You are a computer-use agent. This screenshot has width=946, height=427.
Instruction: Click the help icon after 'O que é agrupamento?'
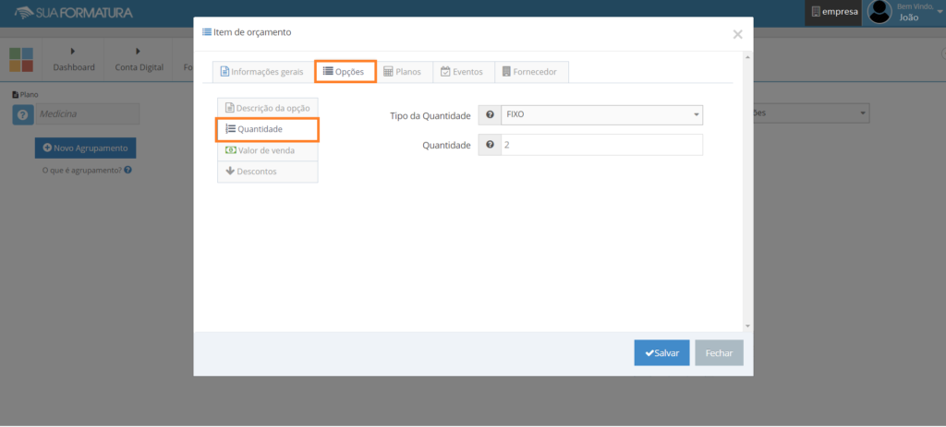127,170
